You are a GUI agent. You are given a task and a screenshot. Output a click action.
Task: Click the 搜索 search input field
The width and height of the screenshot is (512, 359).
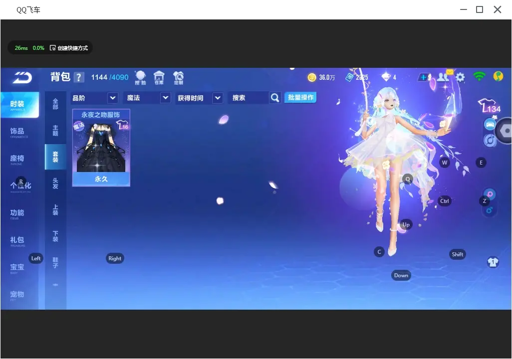click(x=249, y=98)
